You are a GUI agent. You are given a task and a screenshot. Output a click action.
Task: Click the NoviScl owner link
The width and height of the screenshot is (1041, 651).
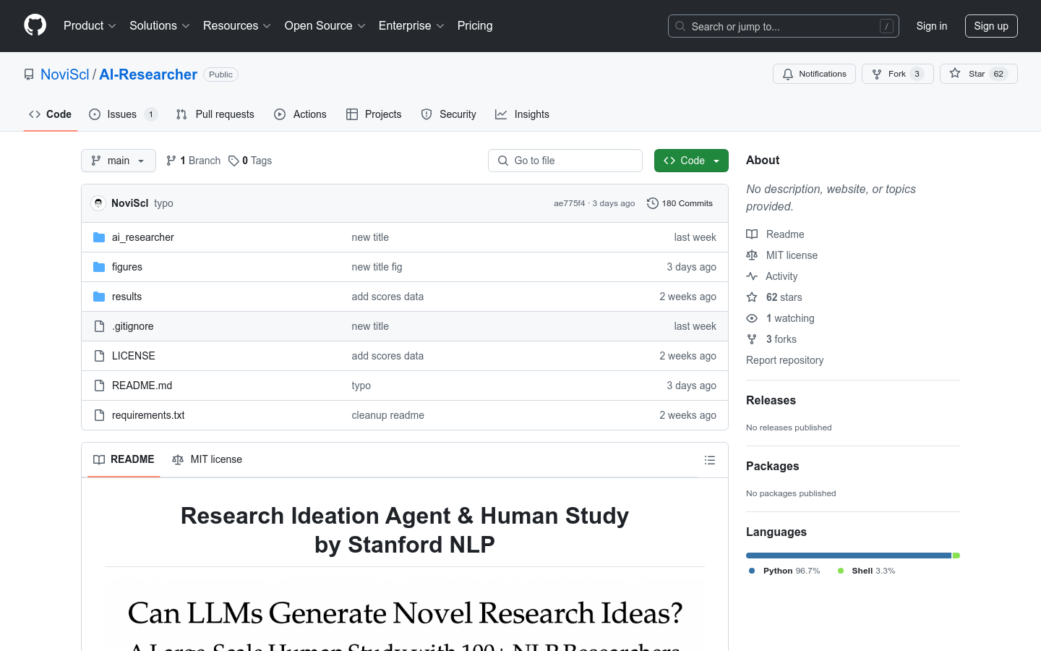pyautogui.click(x=65, y=75)
